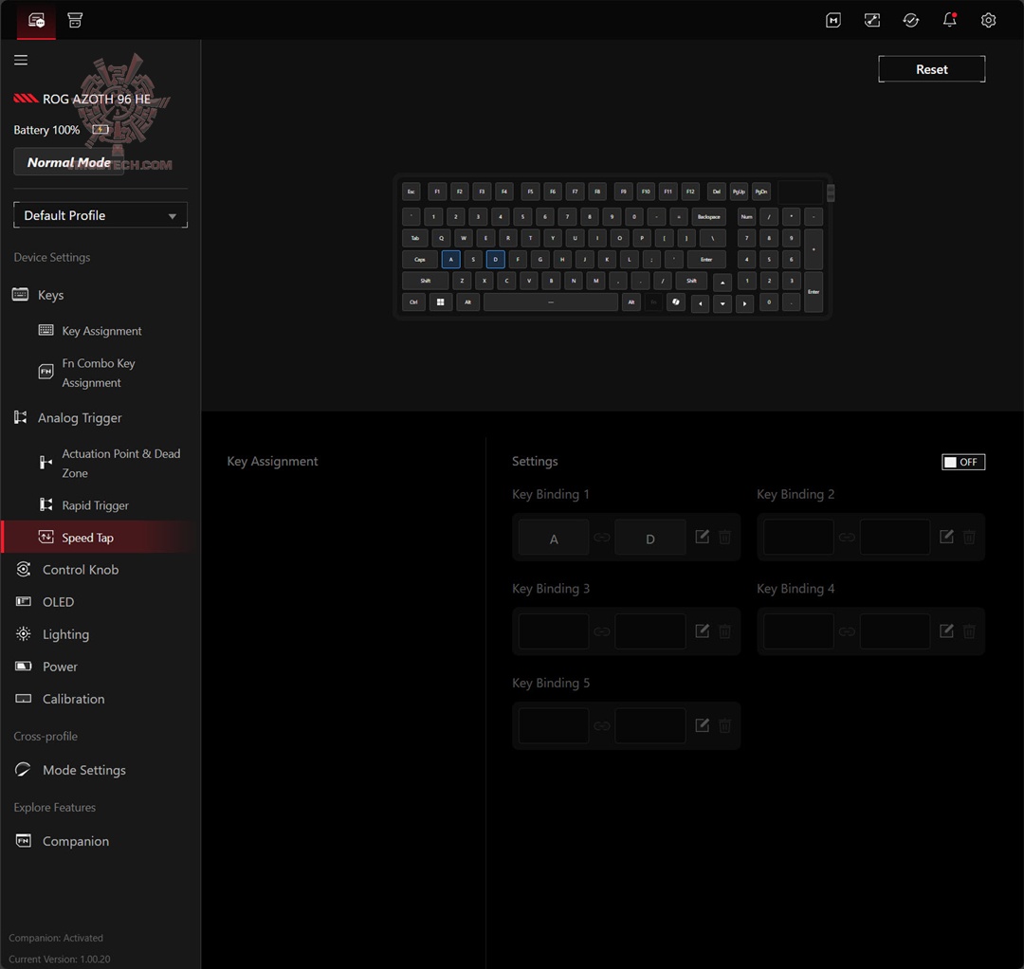Select the spacebar on keyboard diagram
Screen dimensions: 1024x969
pyautogui.click(x=551, y=302)
